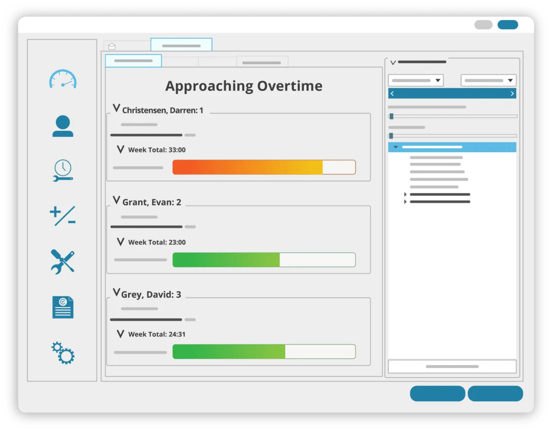This screenshot has height=431, width=551.
Task: Collapse Week Total: 24:31 section
Action: 121,334
